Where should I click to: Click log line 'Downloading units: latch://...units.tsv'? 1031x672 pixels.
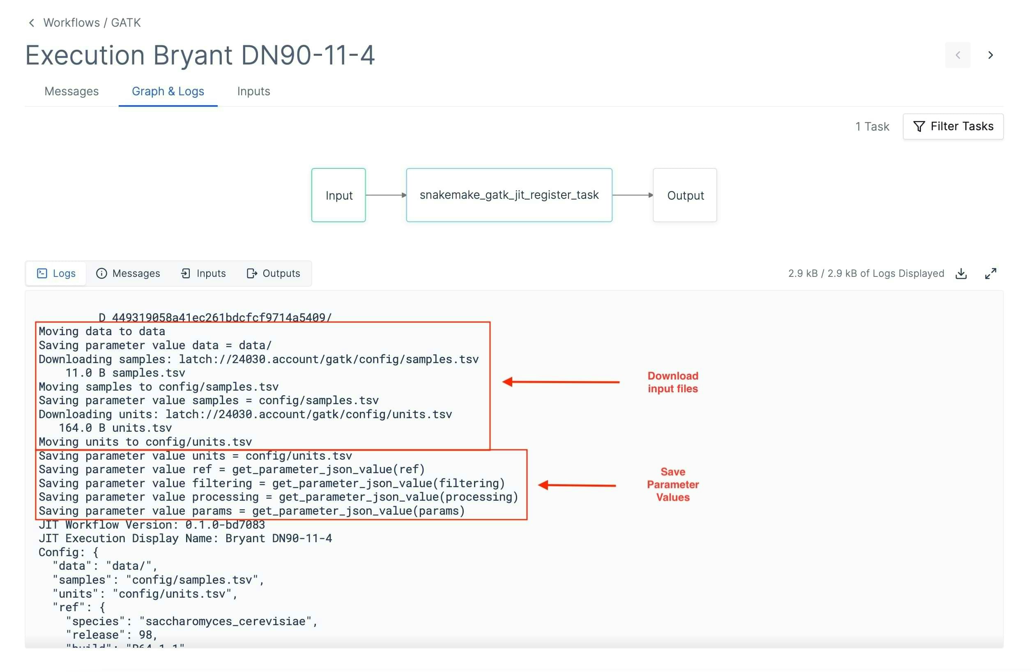(245, 414)
